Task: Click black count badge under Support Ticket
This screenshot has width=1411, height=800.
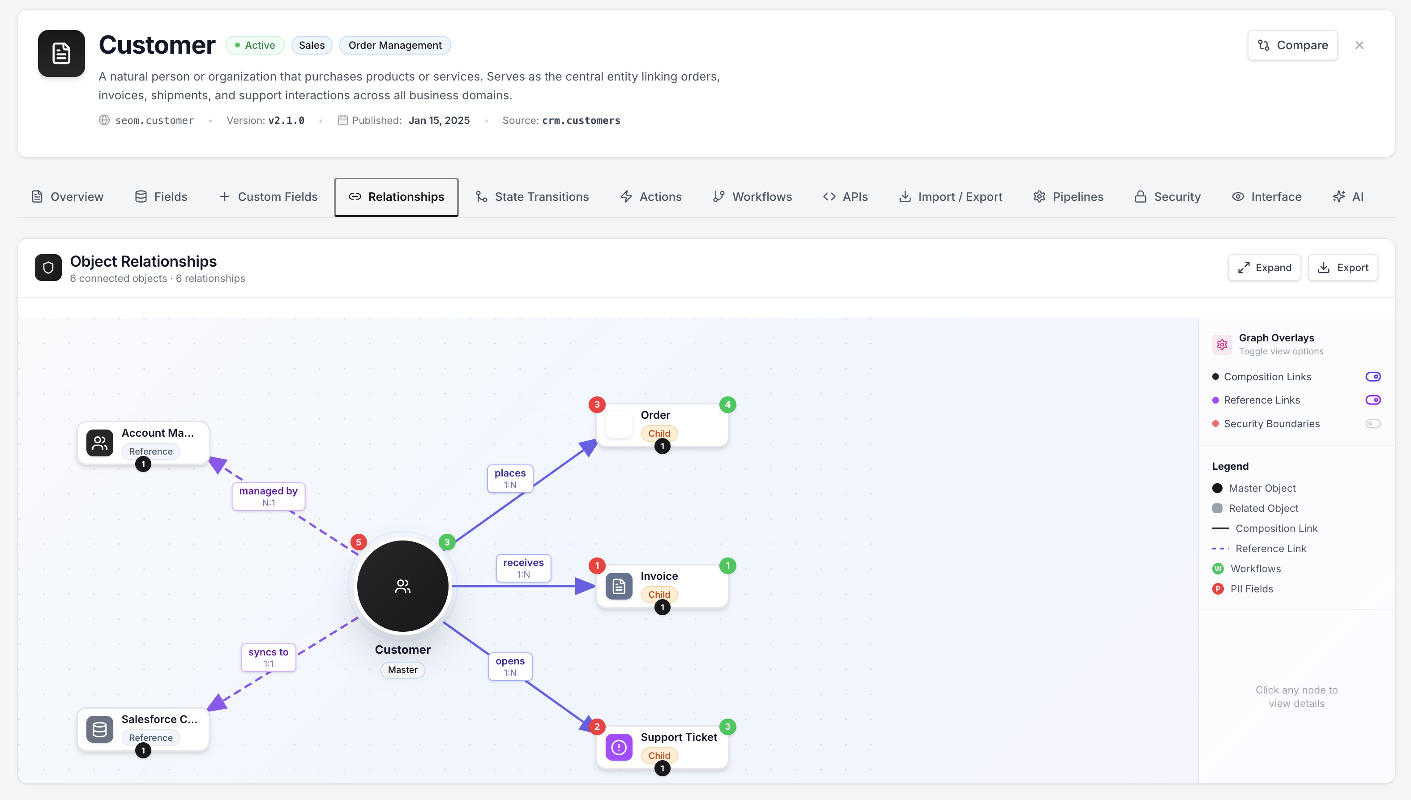Action: click(x=663, y=769)
